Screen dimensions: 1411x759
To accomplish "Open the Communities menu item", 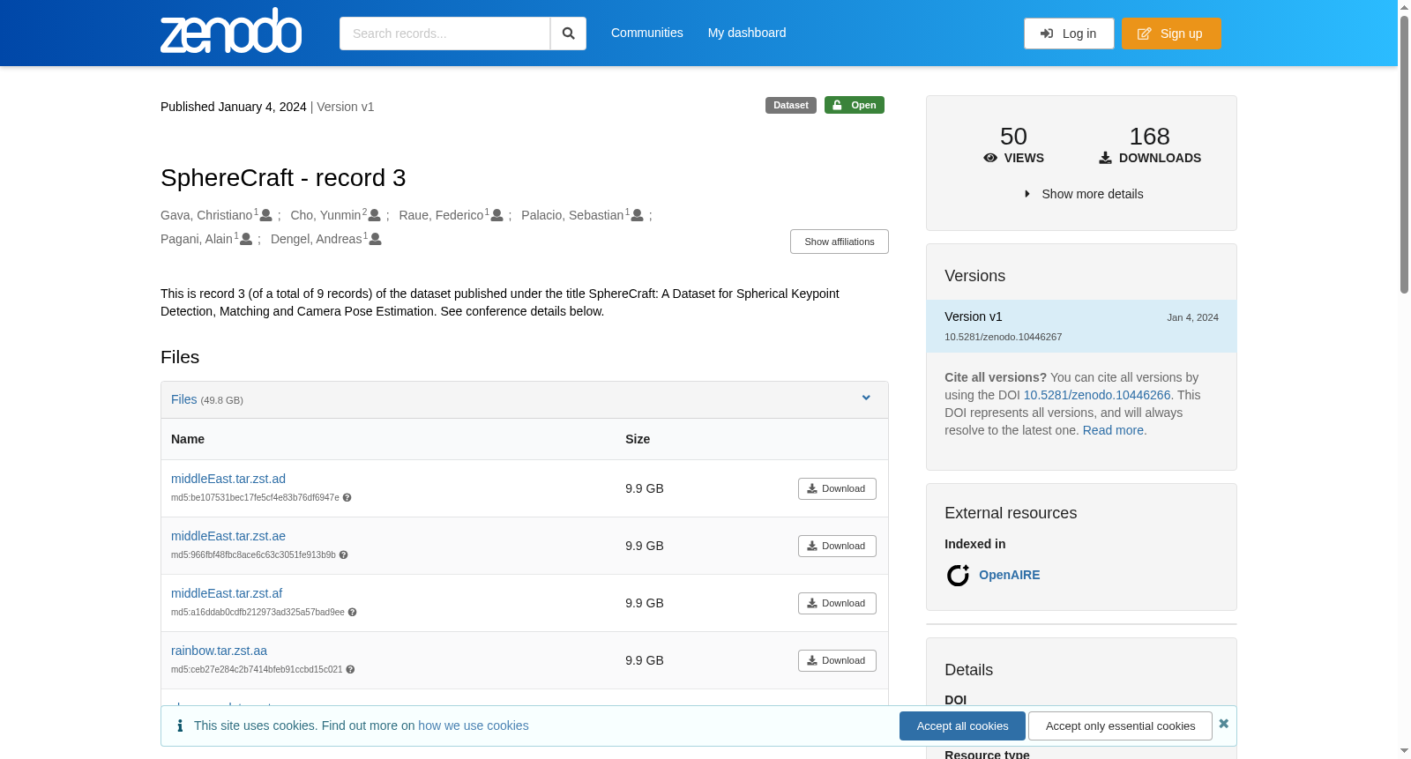I will [647, 33].
